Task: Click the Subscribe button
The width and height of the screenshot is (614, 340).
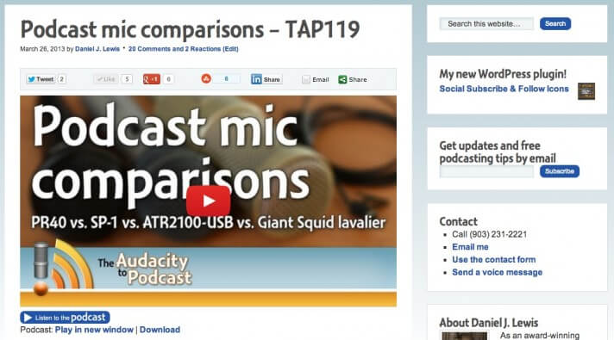Action: tap(560, 171)
